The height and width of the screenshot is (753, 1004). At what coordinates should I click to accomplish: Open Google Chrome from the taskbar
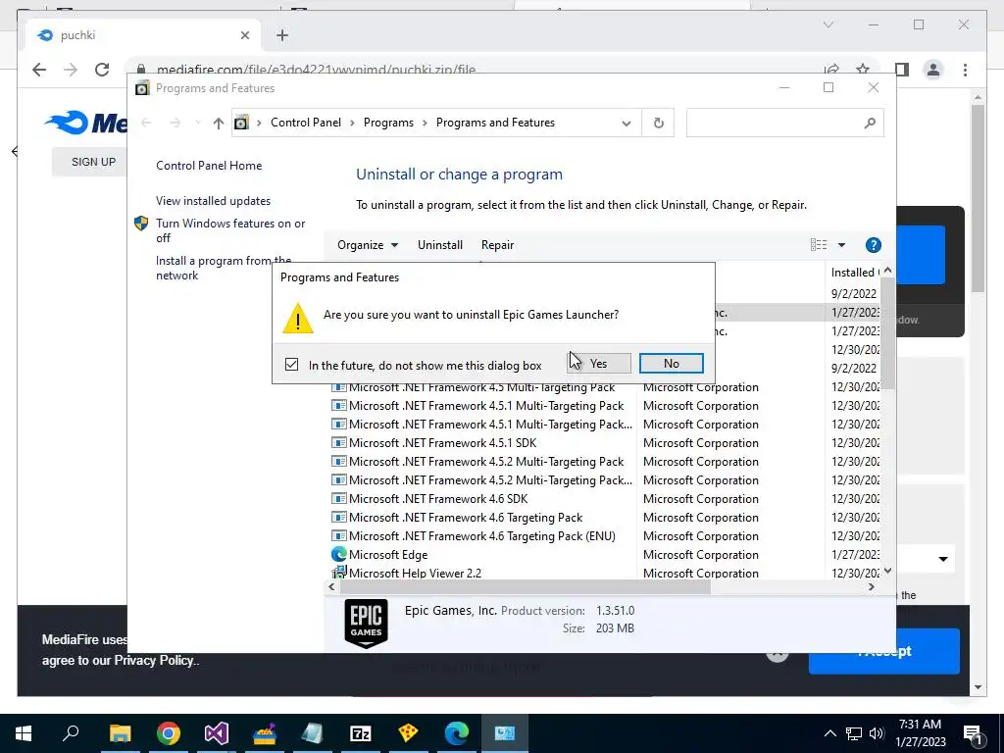click(169, 733)
